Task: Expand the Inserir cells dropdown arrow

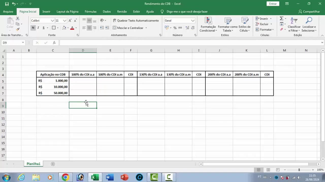Action: point(271,19)
